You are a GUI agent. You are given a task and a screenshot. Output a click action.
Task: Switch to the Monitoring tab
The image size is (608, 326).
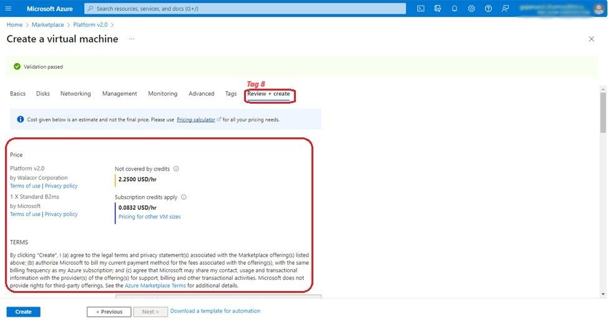[x=162, y=94]
